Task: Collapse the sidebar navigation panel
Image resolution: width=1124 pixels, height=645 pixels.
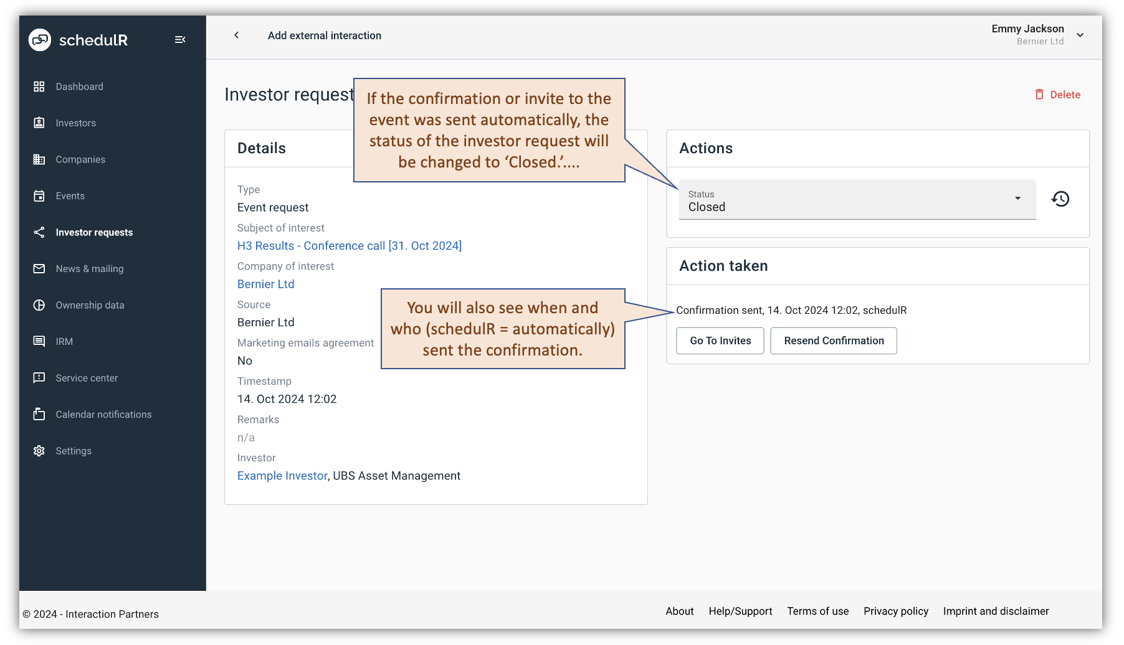Action: click(180, 39)
